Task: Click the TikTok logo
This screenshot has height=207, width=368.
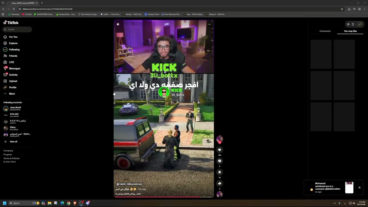Action: click(x=11, y=22)
